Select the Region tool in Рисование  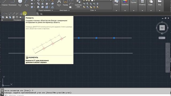3,17
